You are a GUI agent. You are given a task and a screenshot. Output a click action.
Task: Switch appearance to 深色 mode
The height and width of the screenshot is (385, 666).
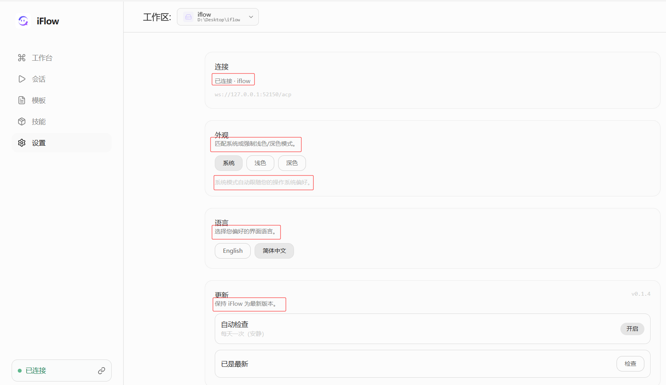click(292, 163)
